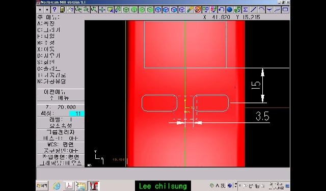Click the Z: 20.000 depth field
The height and width of the screenshot is (191, 326).
(61, 107)
